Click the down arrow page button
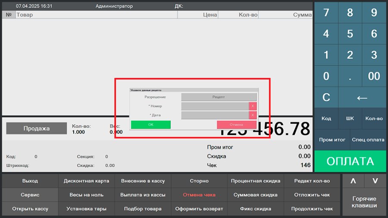Screen dimensions: 388x218 [x=375, y=181]
